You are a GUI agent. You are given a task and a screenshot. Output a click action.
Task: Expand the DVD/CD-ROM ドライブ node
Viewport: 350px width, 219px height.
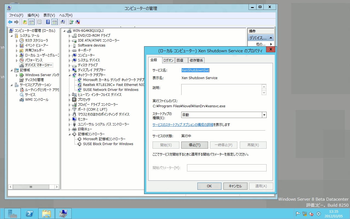(x=69, y=36)
